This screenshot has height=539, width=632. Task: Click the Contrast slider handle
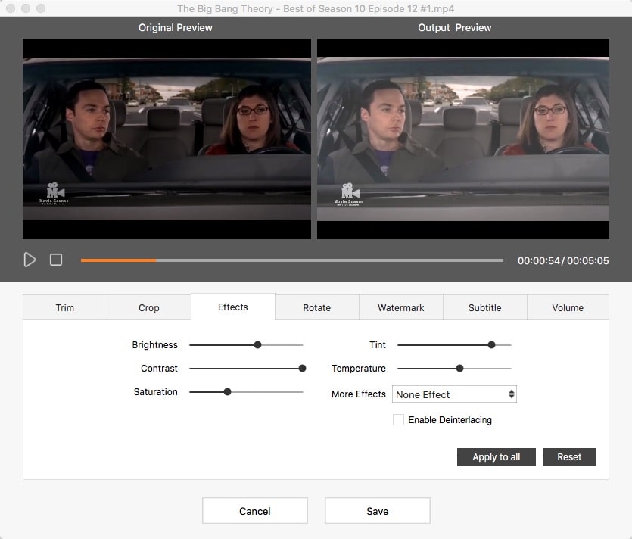click(302, 369)
